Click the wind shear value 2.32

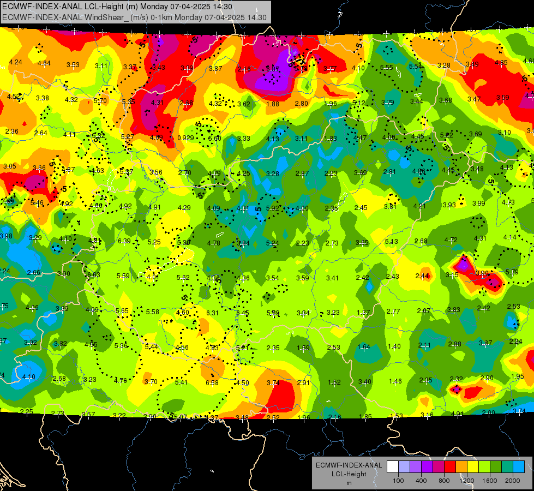pos(456,379)
